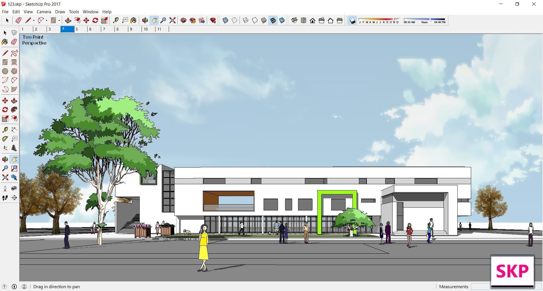The image size is (543, 291).
Task: Open the View menu
Action: (x=28, y=12)
